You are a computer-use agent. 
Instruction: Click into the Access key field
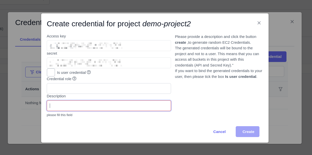click(109, 46)
